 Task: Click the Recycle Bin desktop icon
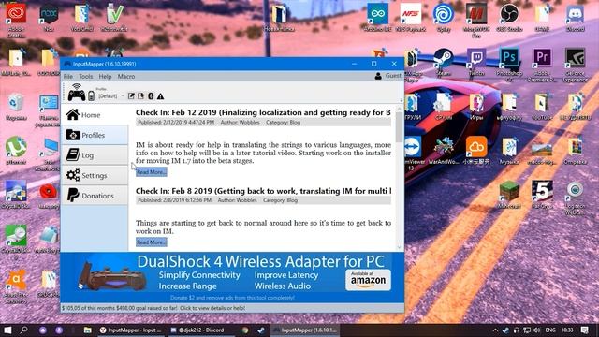tap(16, 106)
